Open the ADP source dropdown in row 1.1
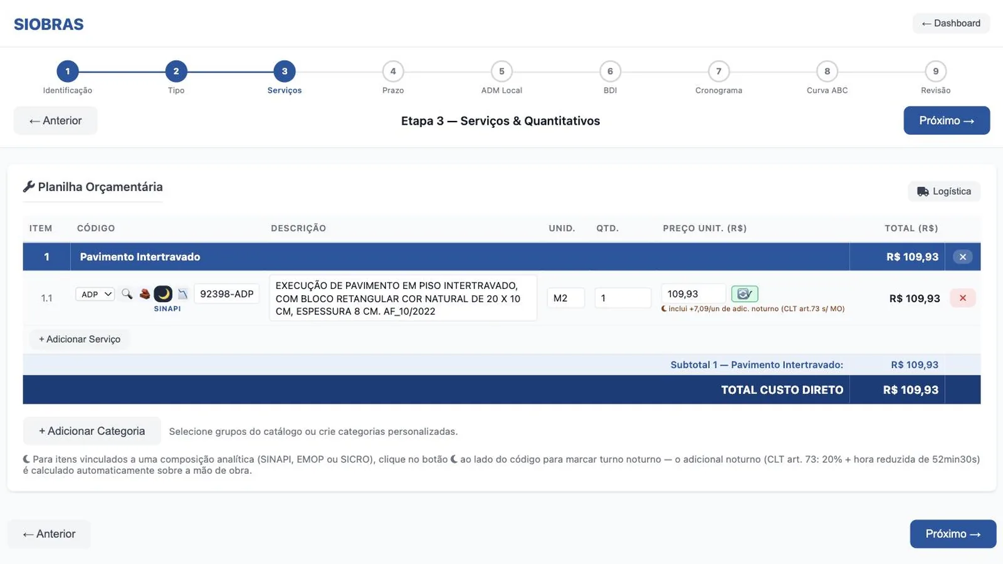1003x564 pixels. pos(95,294)
